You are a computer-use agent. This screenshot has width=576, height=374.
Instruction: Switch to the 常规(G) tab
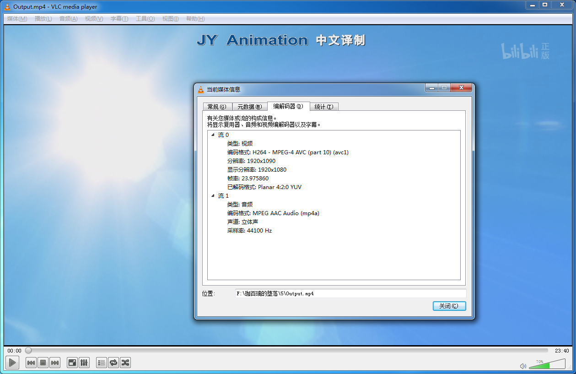coord(217,107)
